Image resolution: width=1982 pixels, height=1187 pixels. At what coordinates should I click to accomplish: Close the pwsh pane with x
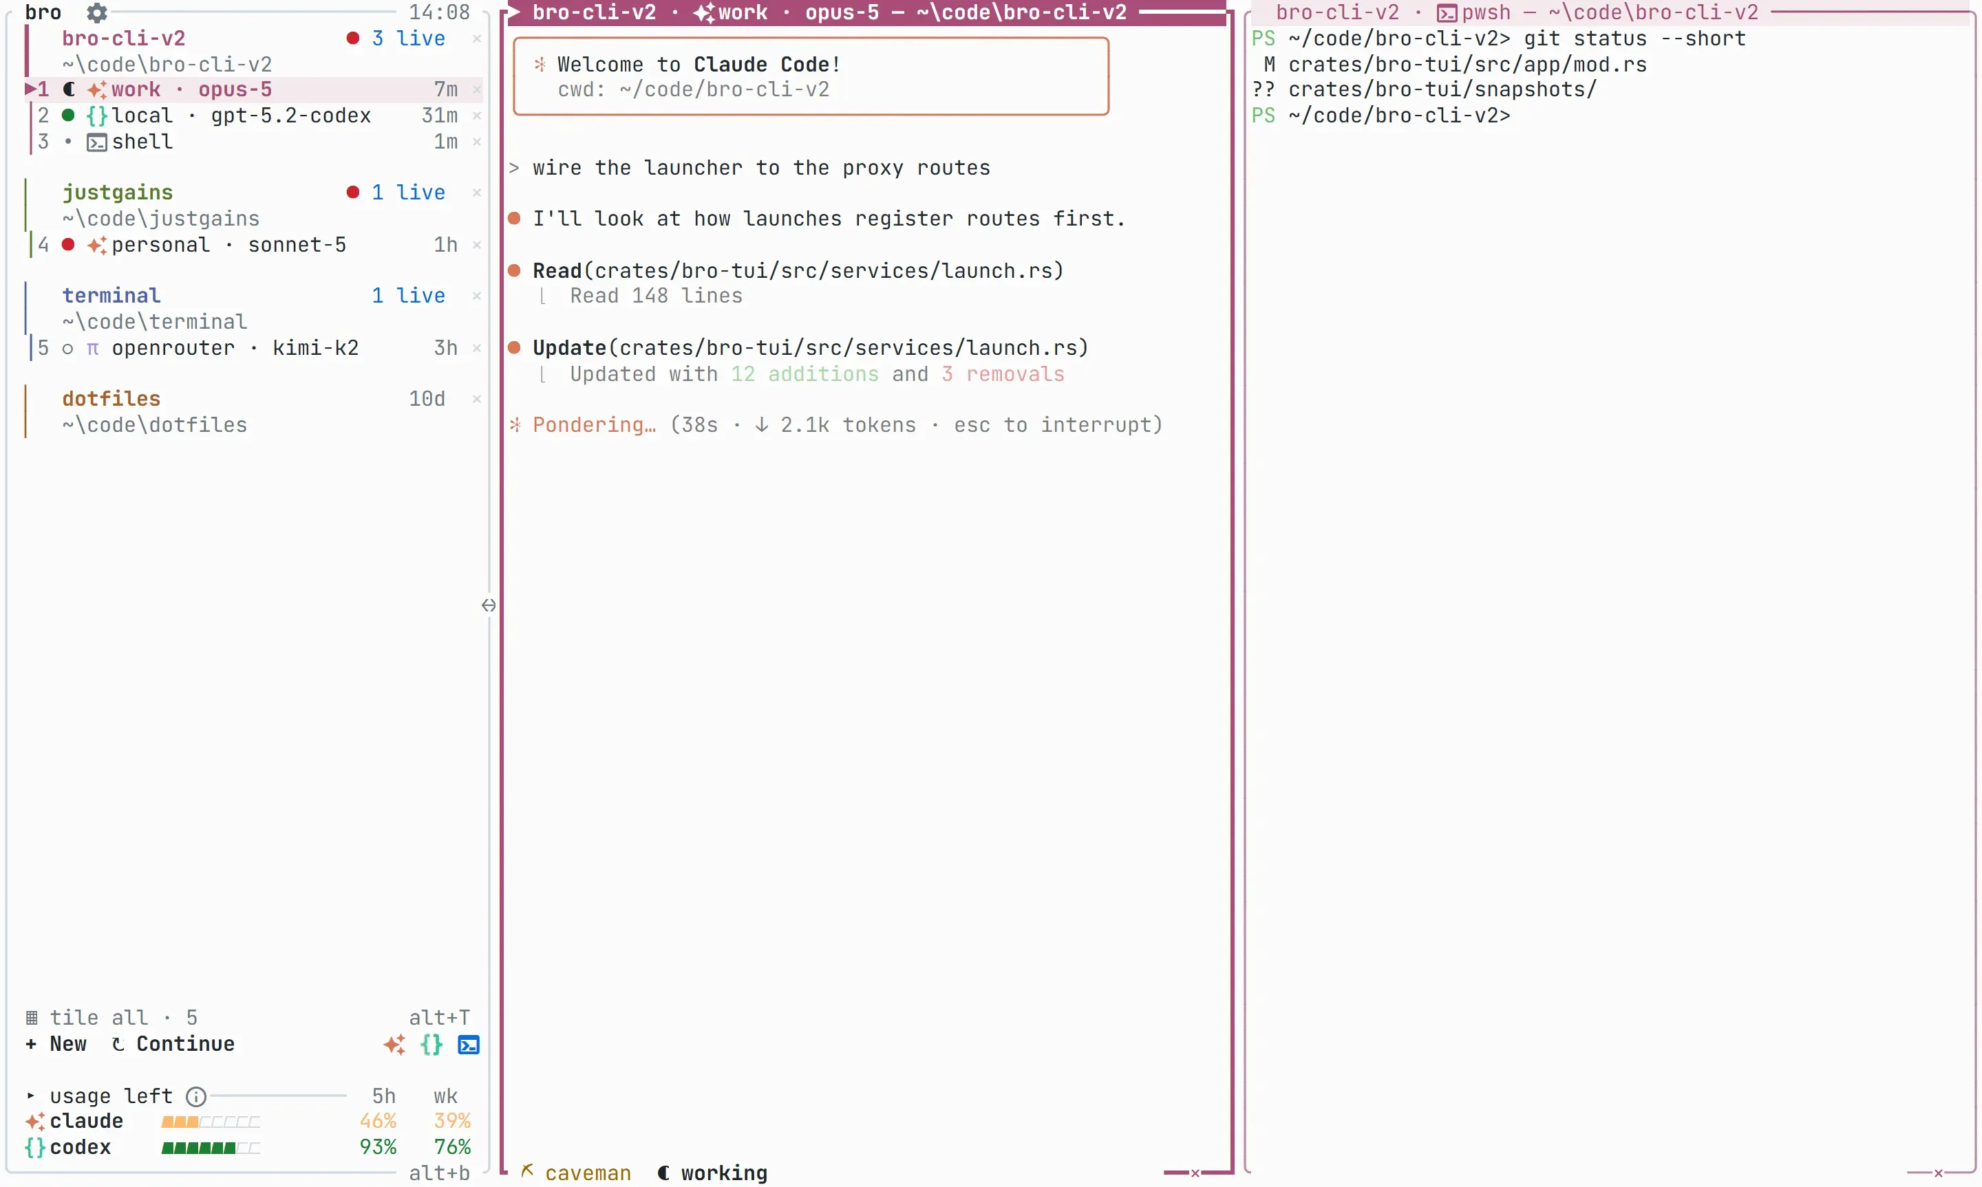point(1938,1173)
